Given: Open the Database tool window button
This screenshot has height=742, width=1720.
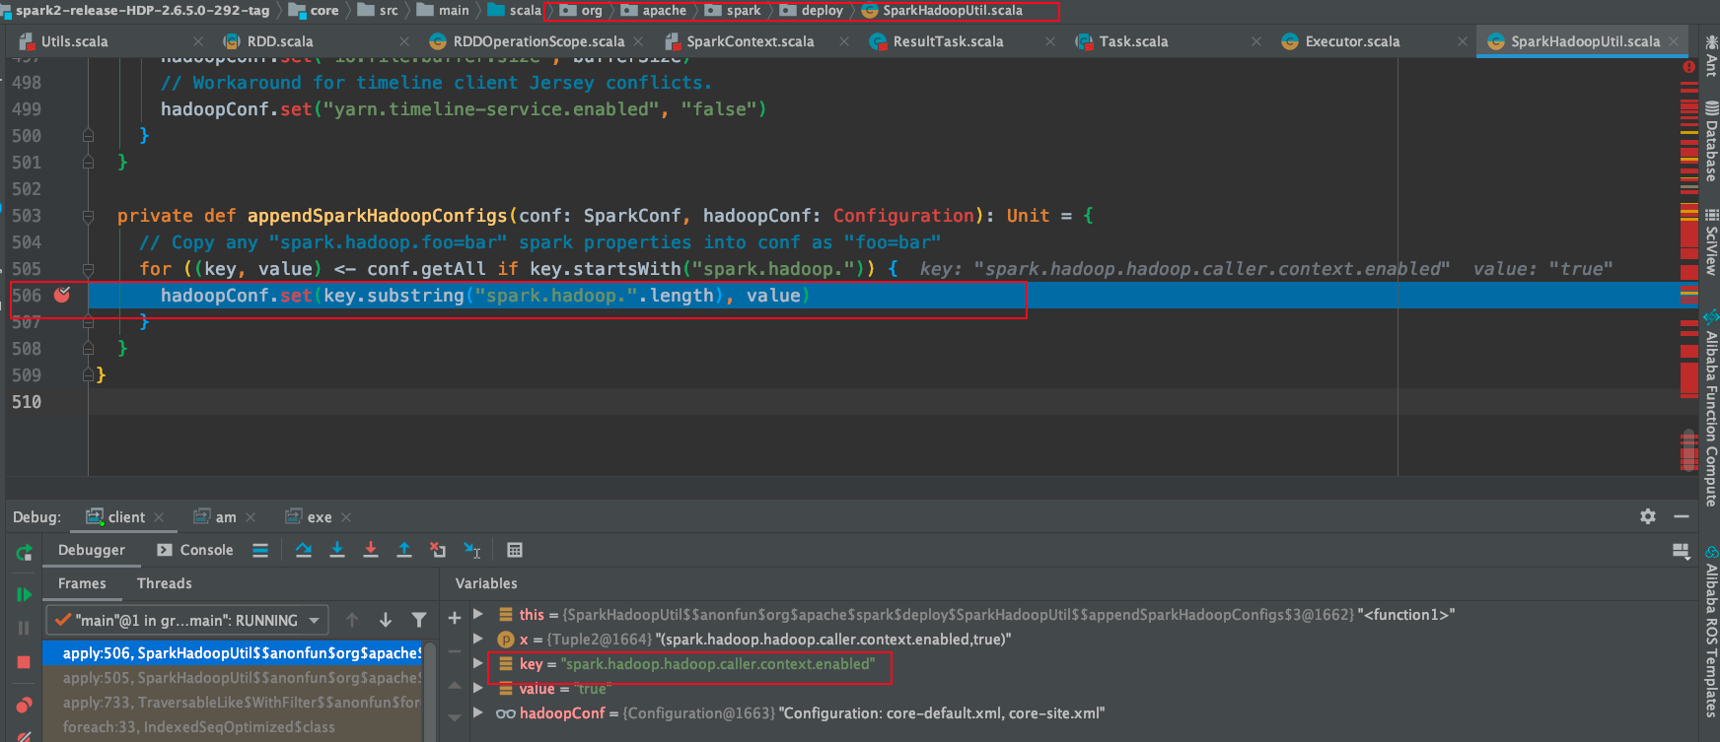Looking at the screenshot, I should 1711,143.
